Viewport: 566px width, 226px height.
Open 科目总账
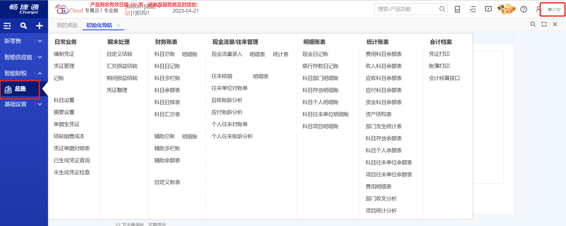(165, 54)
